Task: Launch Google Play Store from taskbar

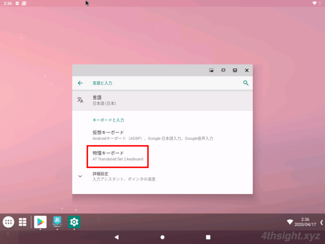Action: coord(40,222)
